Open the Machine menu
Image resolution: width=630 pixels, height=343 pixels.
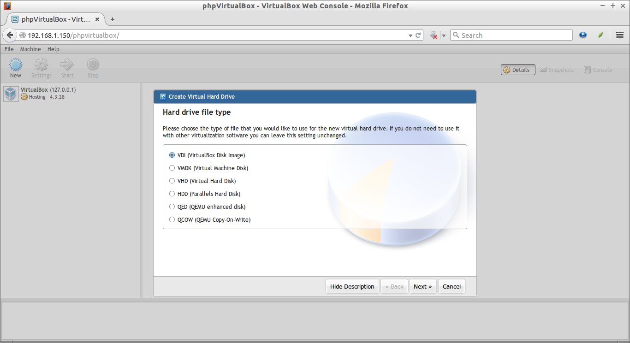click(x=30, y=49)
